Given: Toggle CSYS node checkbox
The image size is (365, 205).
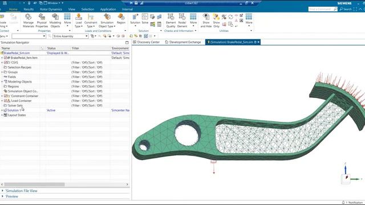Looking at the screenshot, I should click(x=6, y=63).
